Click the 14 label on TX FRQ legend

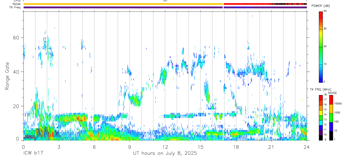click(x=325, y=114)
